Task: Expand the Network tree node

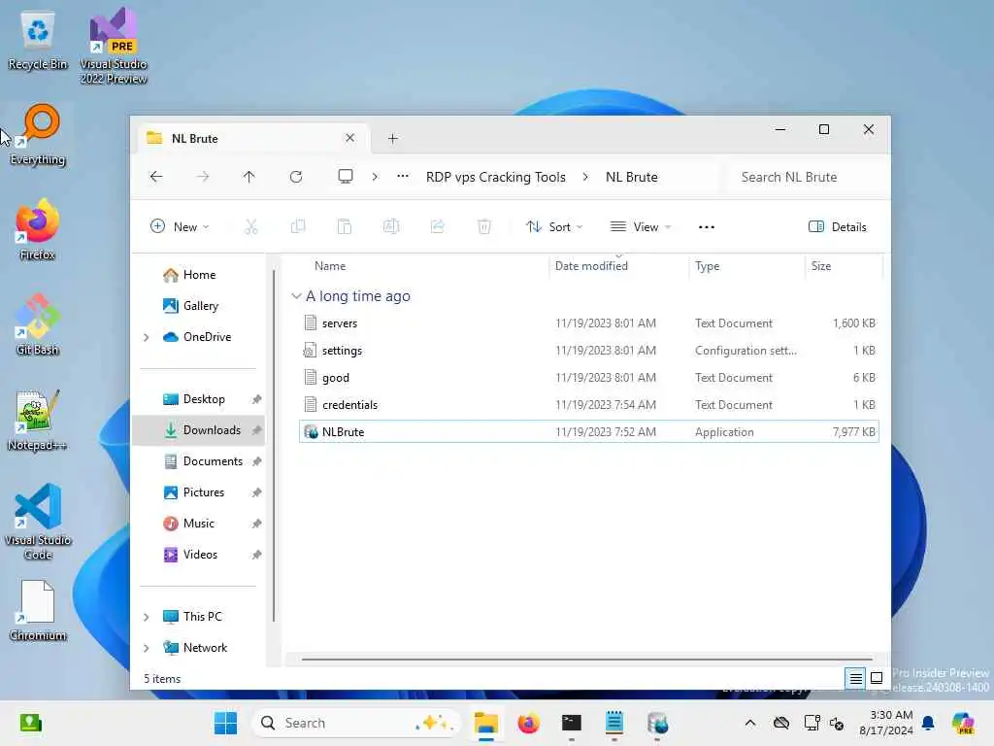Action: (147, 648)
